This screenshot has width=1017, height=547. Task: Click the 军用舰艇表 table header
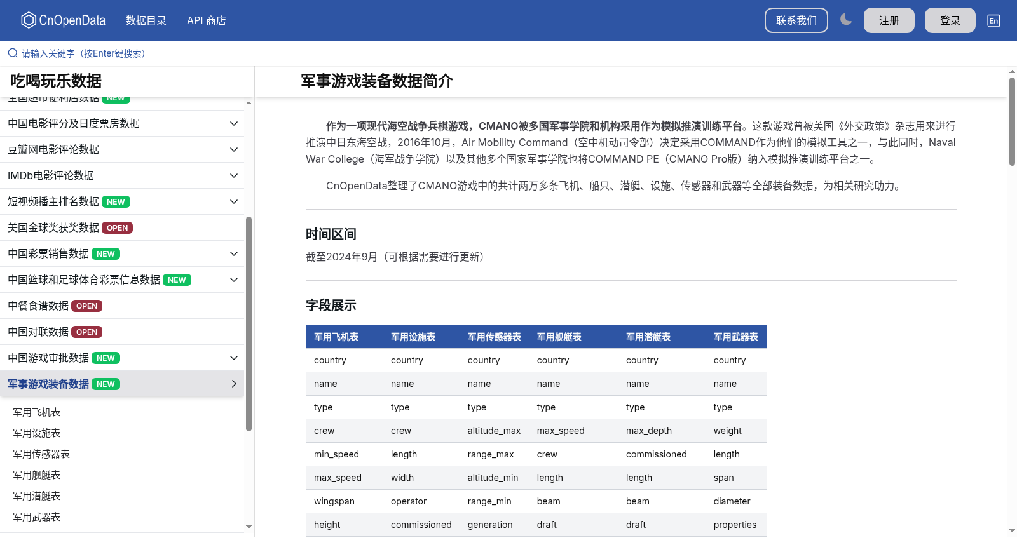tap(573, 337)
